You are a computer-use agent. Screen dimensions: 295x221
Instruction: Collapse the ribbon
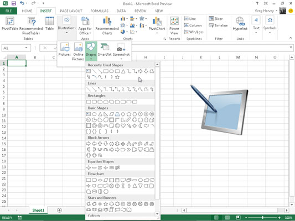pyautogui.click(x=291, y=38)
